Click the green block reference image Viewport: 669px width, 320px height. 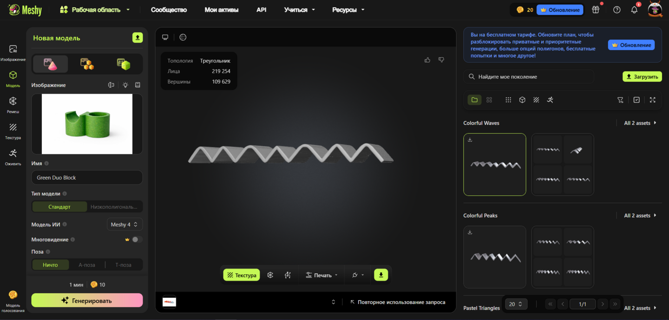[x=87, y=124]
